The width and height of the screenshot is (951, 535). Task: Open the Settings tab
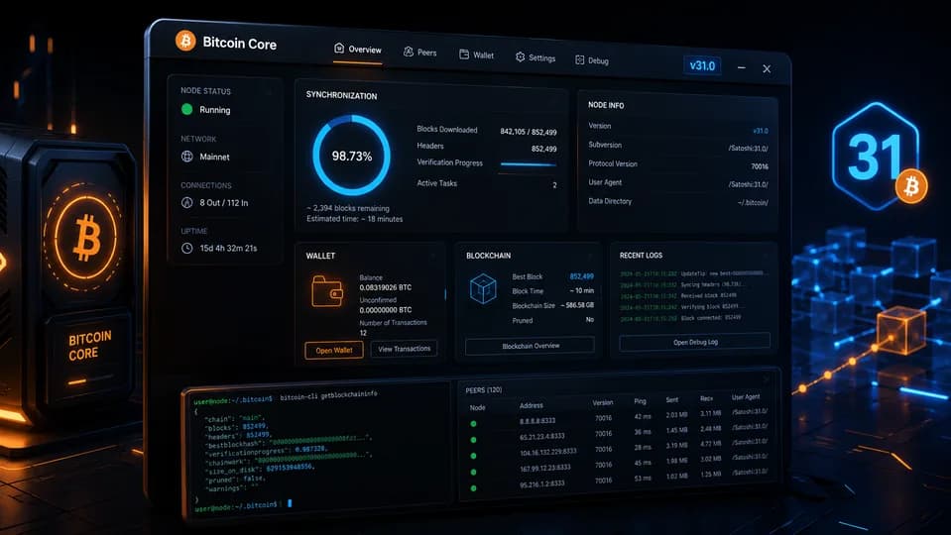point(535,57)
